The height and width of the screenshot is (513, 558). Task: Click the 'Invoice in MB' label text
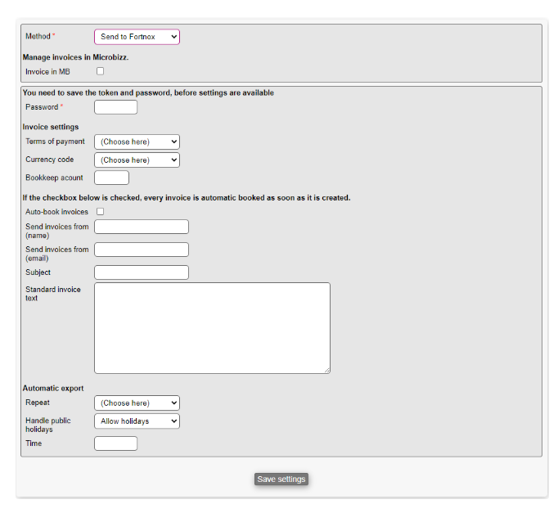pyautogui.click(x=47, y=72)
